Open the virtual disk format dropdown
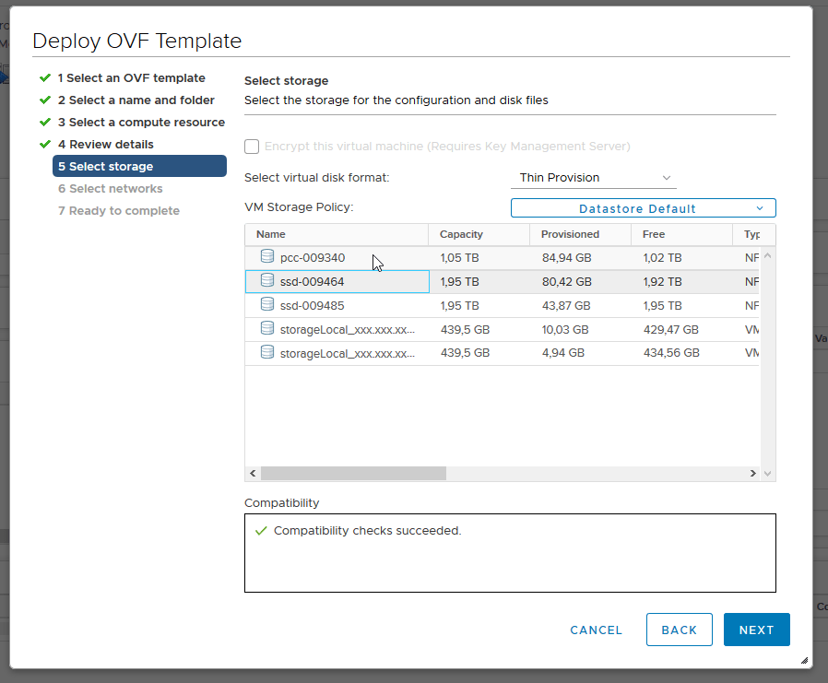This screenshot has width=828, height=683. (593, 177)
